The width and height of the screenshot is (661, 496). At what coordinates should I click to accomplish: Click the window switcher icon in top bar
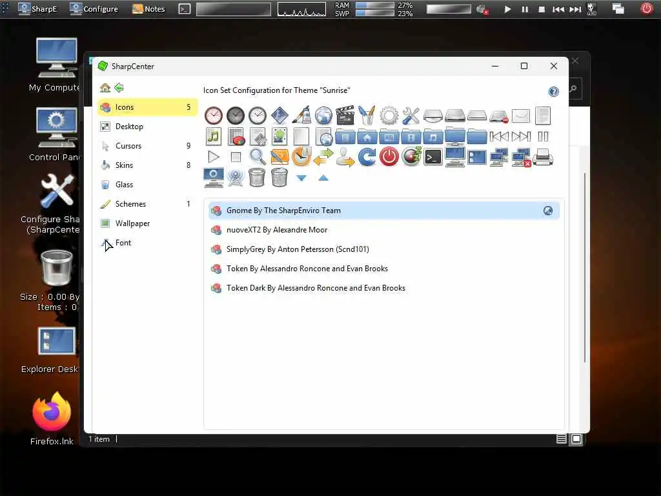tap(618, 9)
